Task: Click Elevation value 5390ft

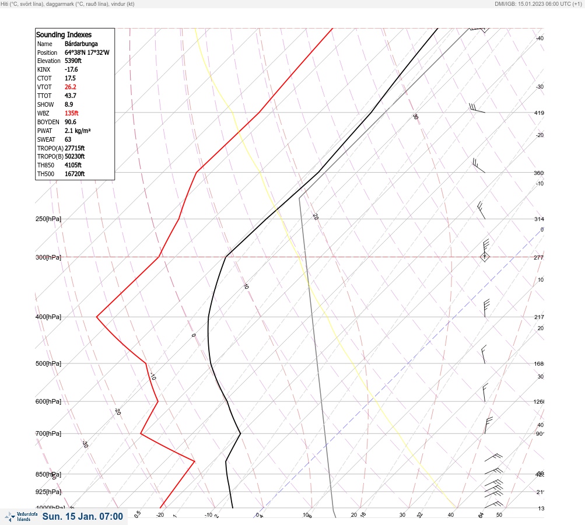Action: (73, 61)
